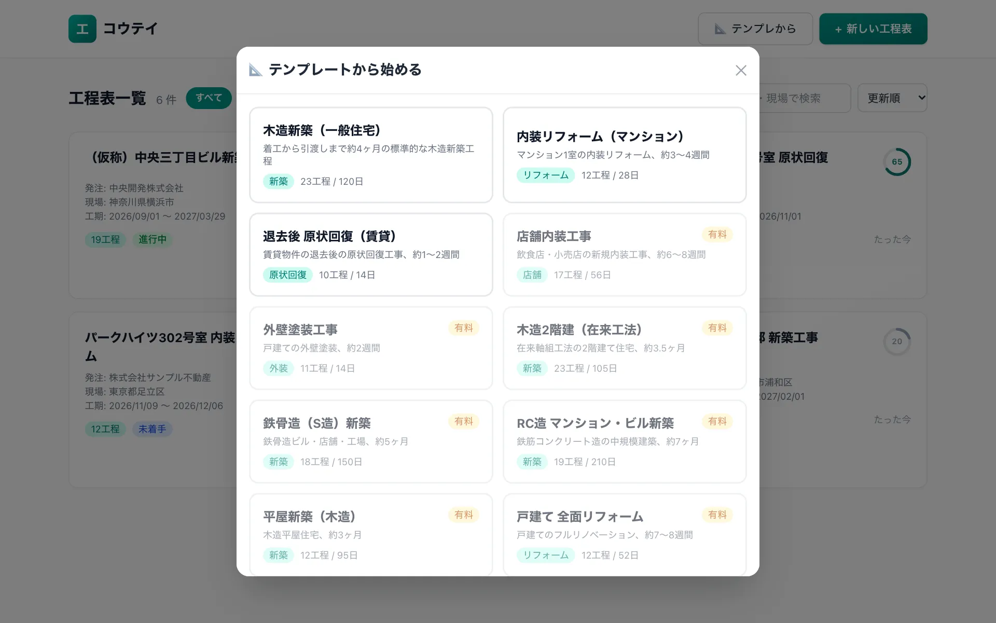Select the 鉄骨造（S造）新築 template
The width and height of the screenshot is (996, 623).
point(371,441)
